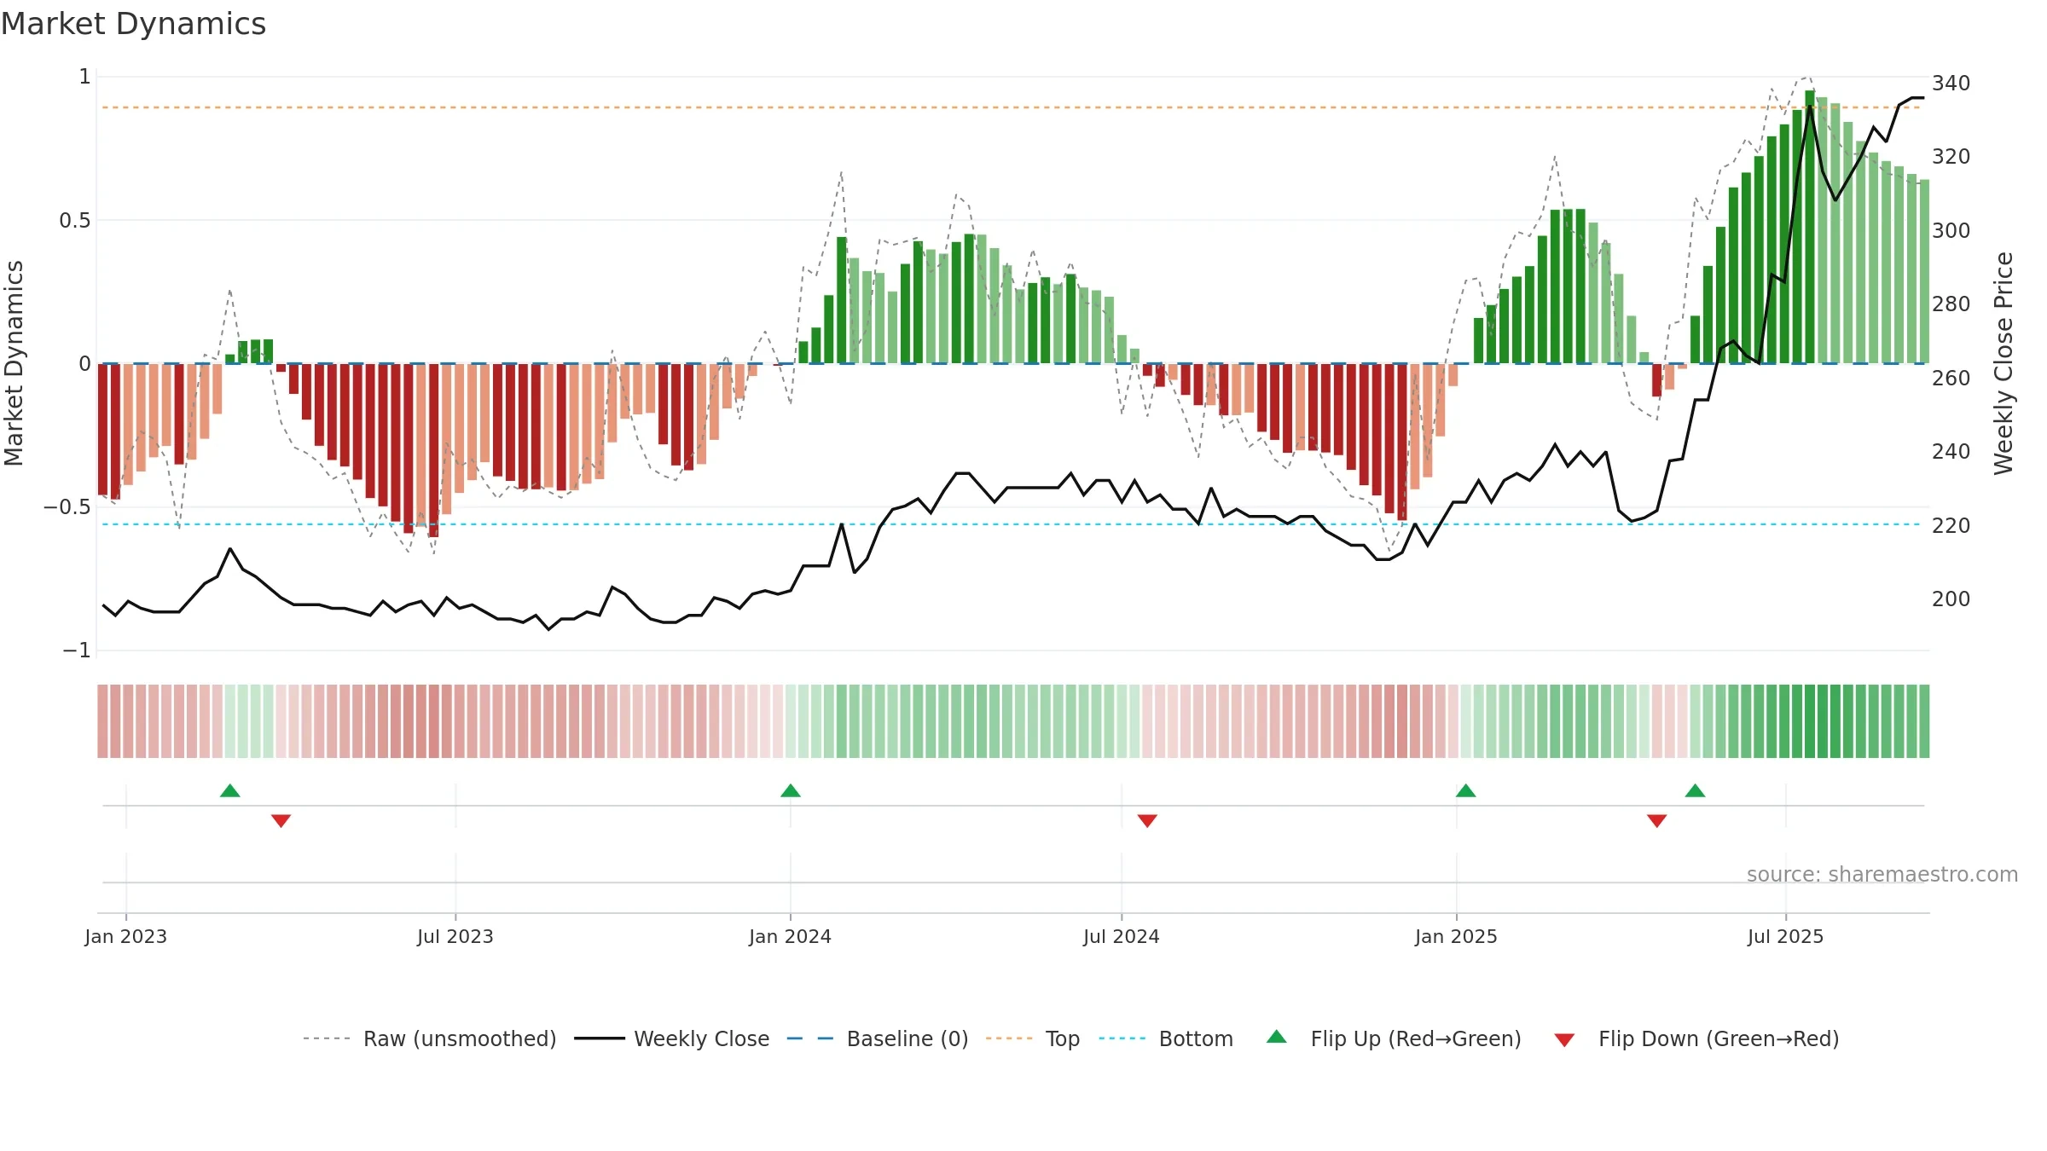Screen dimensions: 2047x1151
Task: Click the 300 price axis label
Action: click(1951, 231)
